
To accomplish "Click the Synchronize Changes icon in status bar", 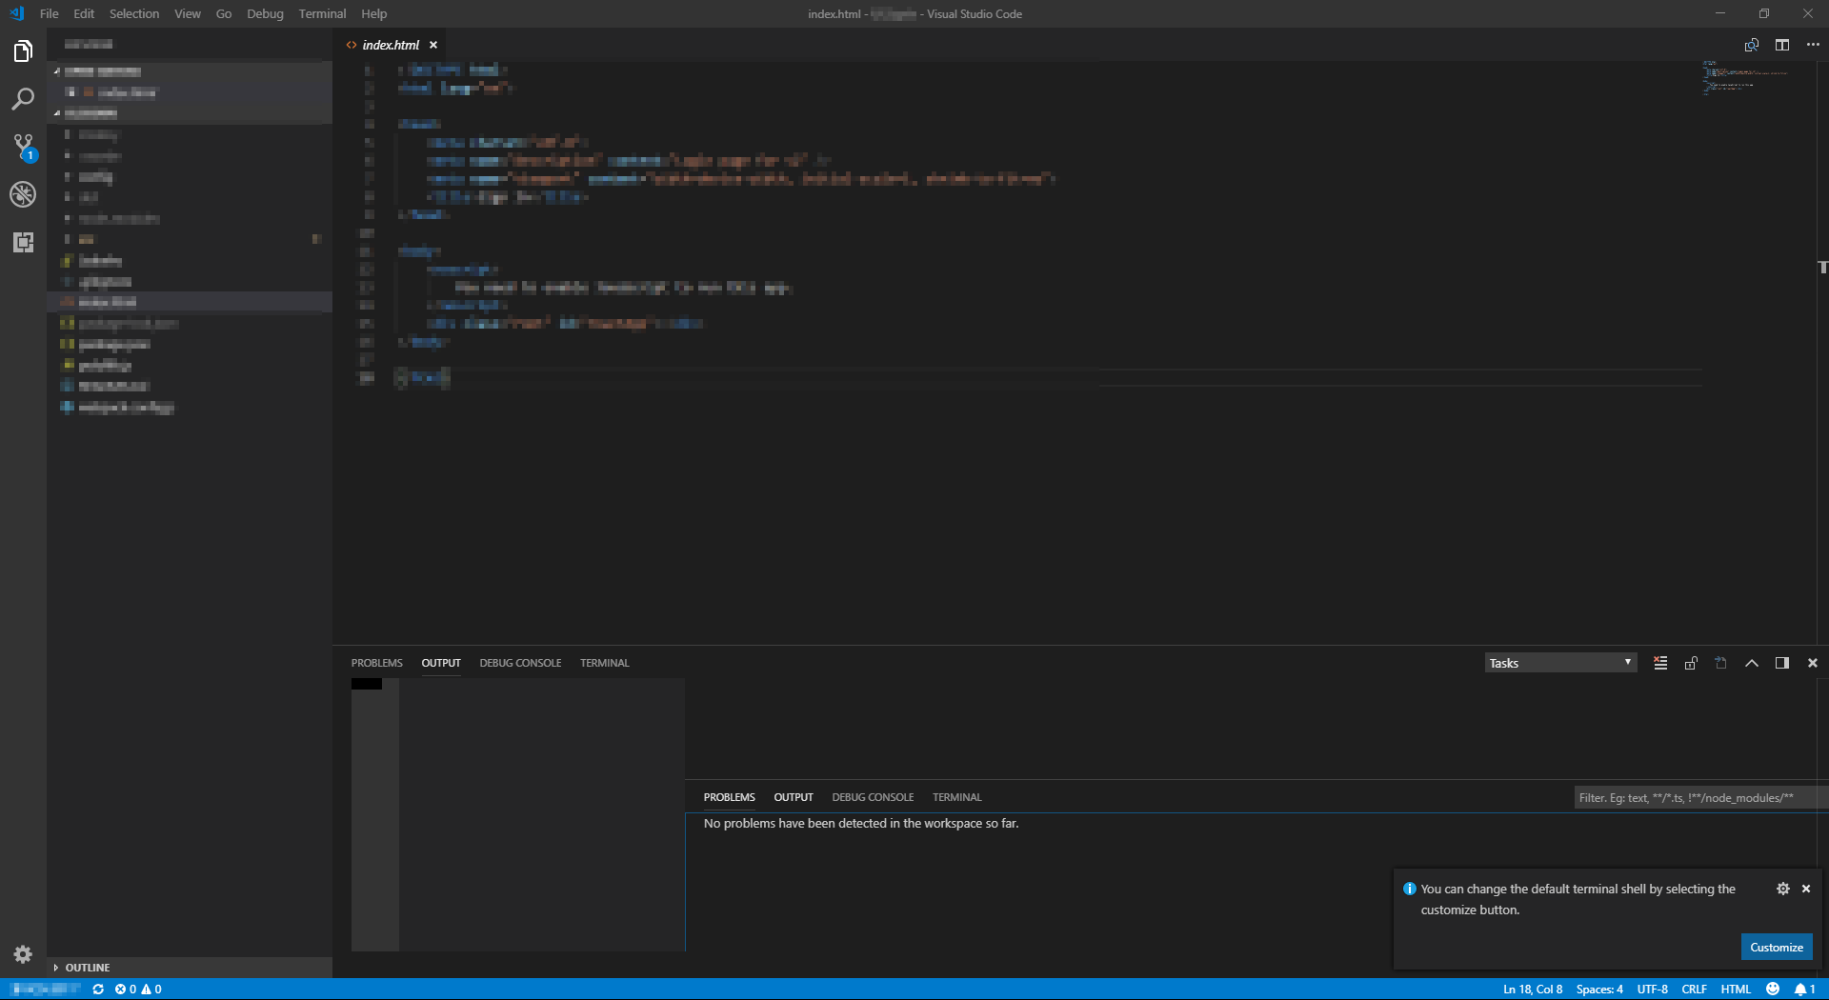I will (x=98, y=990).
